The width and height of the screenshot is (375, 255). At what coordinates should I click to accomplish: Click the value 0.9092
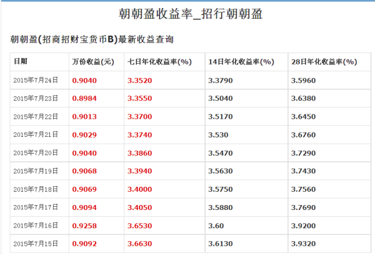(x=84, y=244)
